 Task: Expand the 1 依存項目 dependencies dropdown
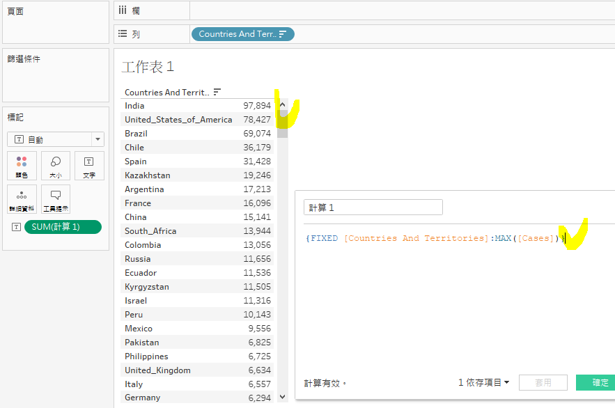click(483, 382)
